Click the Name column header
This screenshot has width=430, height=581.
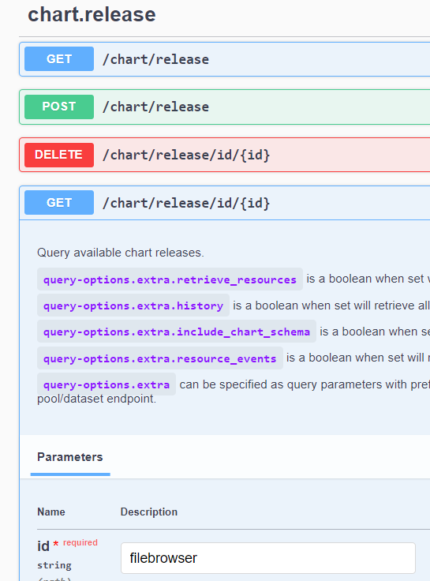pyautogui.click(x=51, y=512)
